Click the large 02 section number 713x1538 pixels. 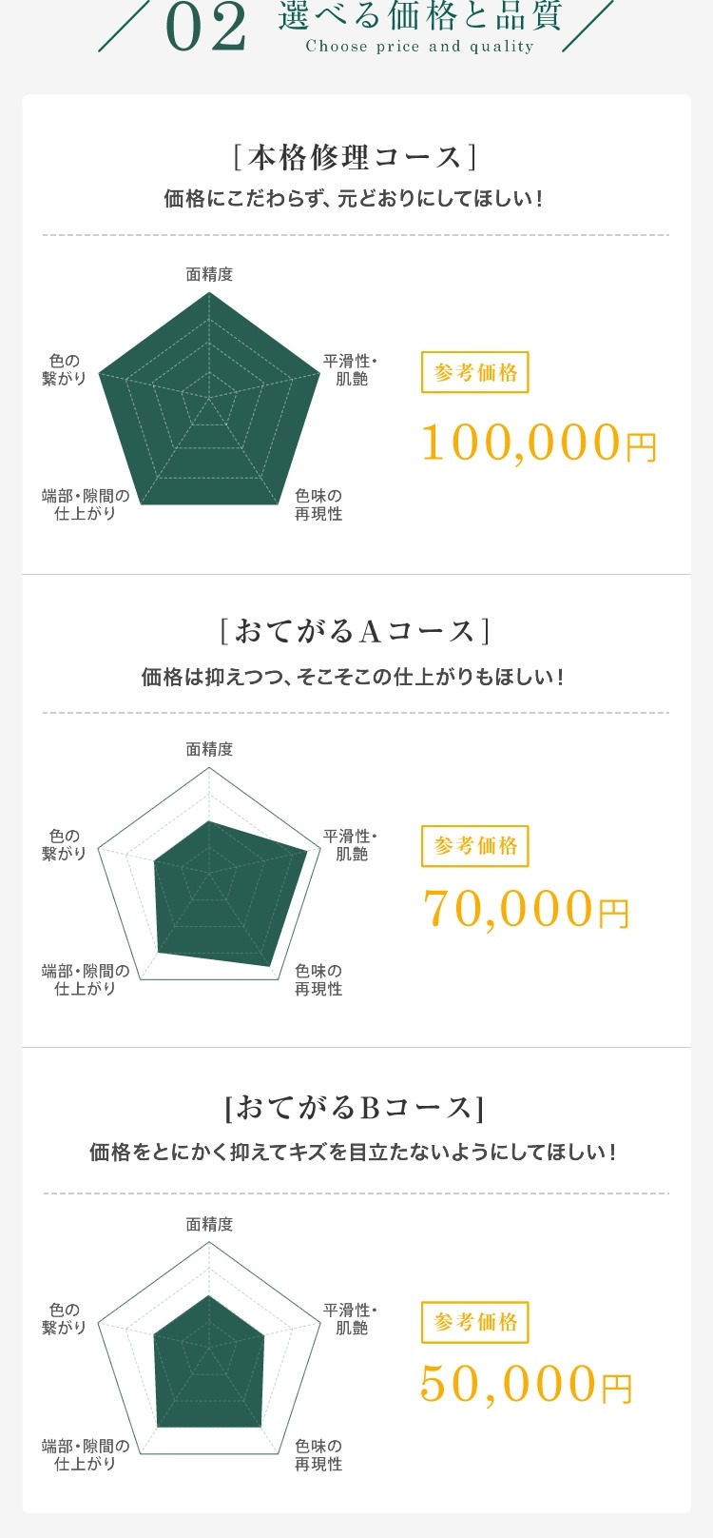(206, 29)
